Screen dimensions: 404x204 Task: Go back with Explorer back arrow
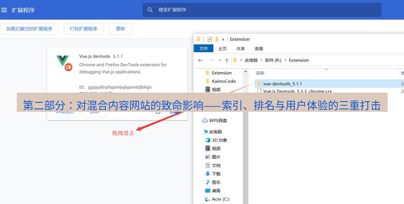pos(200,60)
